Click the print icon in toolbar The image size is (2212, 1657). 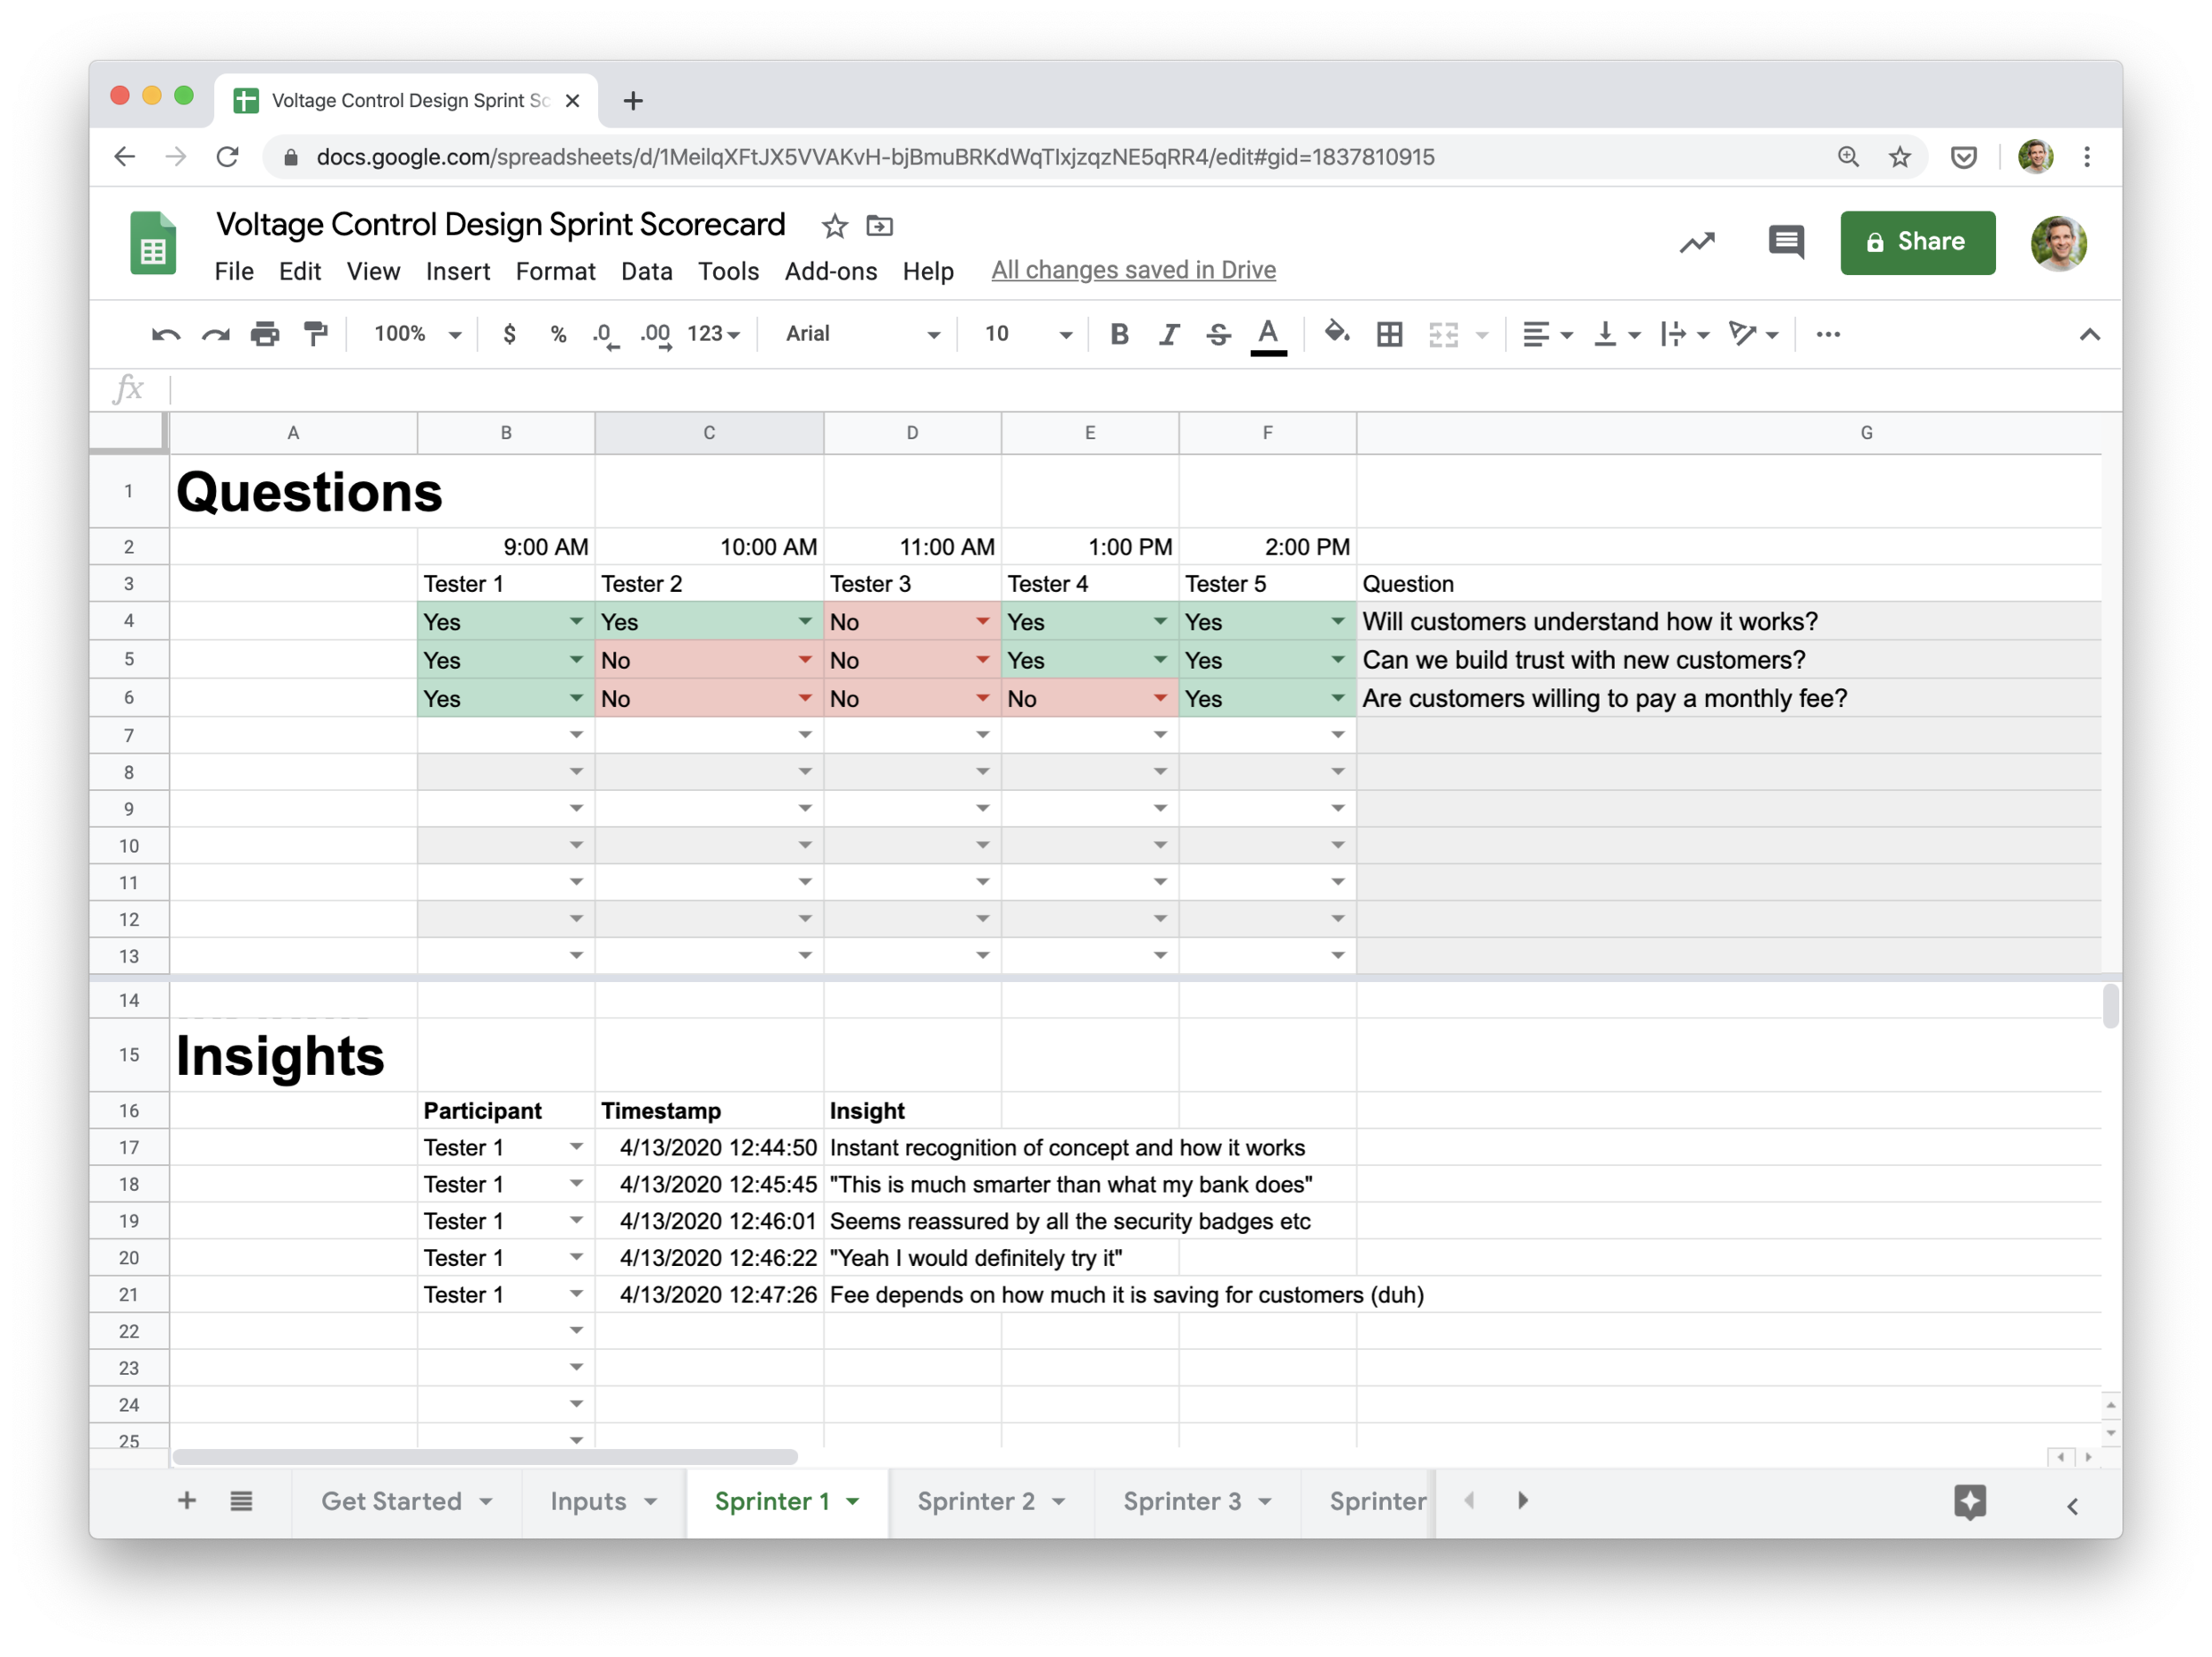click(x=265, y=334)
